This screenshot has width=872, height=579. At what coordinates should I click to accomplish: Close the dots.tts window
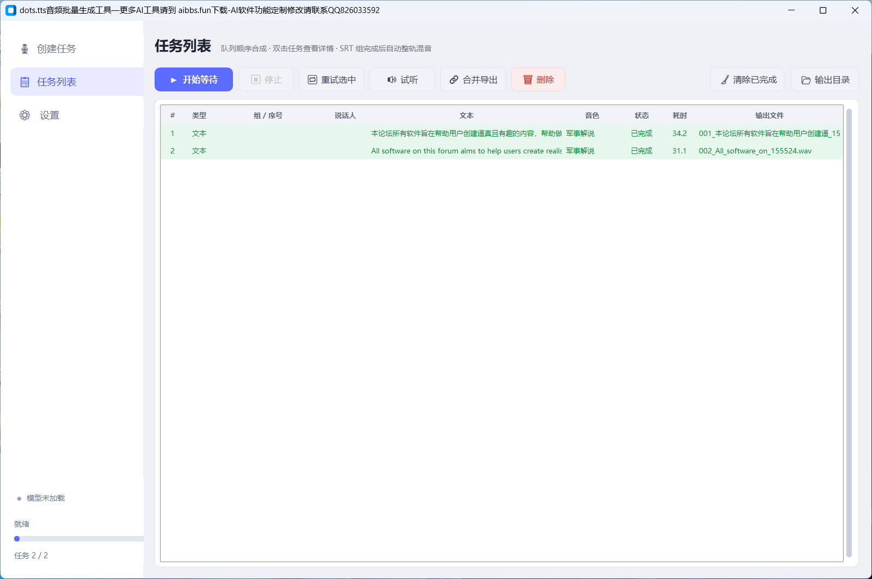(855, 10)
